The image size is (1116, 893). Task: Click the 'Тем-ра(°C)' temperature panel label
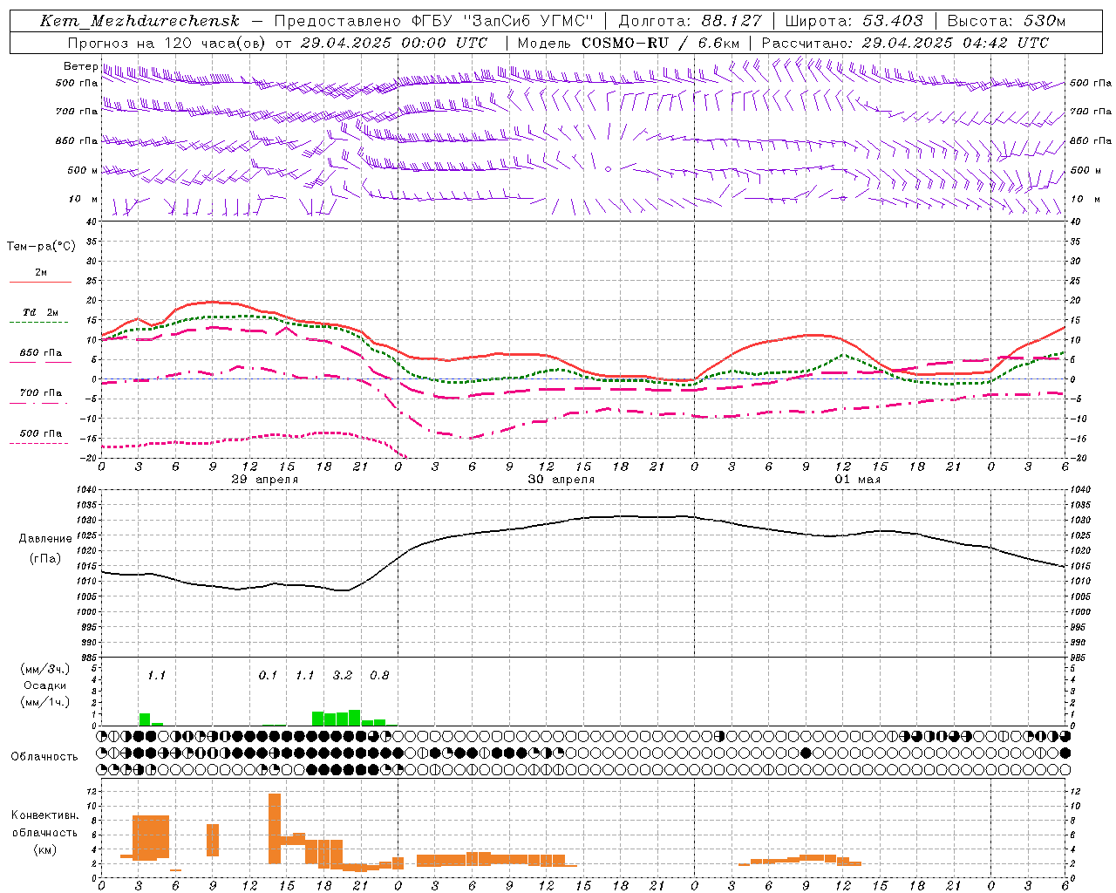point(41,247)
